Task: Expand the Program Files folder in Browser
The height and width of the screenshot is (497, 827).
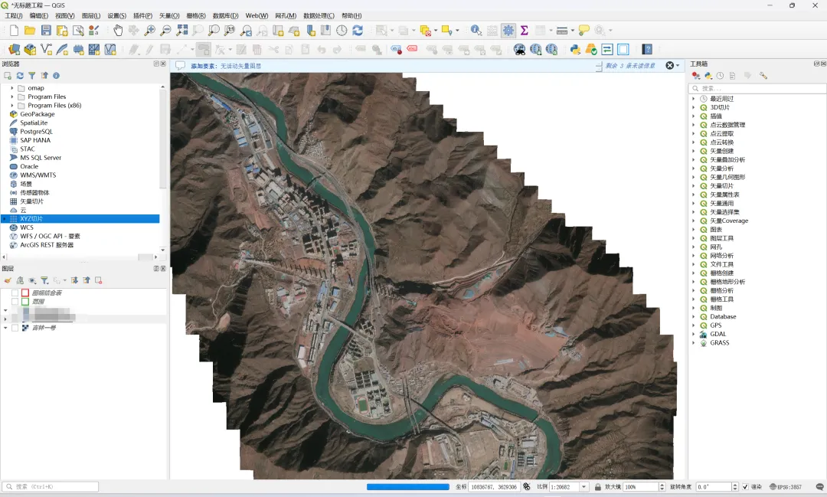Action: coord(12,96)
